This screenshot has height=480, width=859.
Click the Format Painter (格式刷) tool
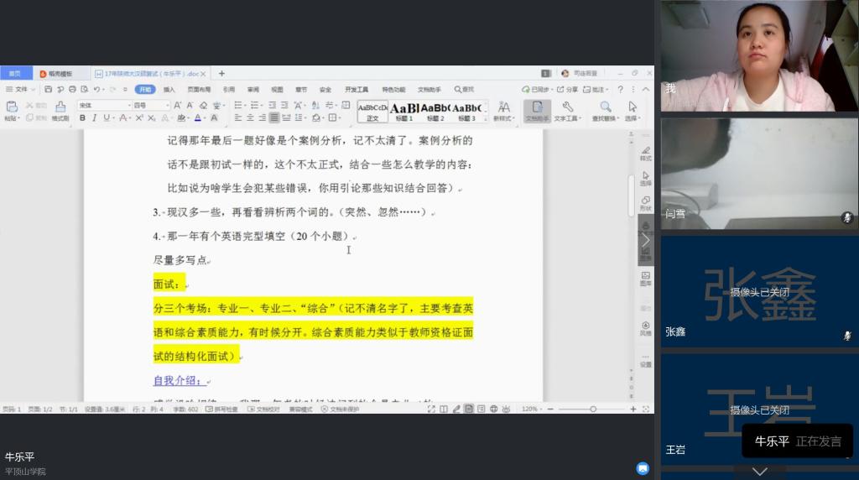pos(60,110)
